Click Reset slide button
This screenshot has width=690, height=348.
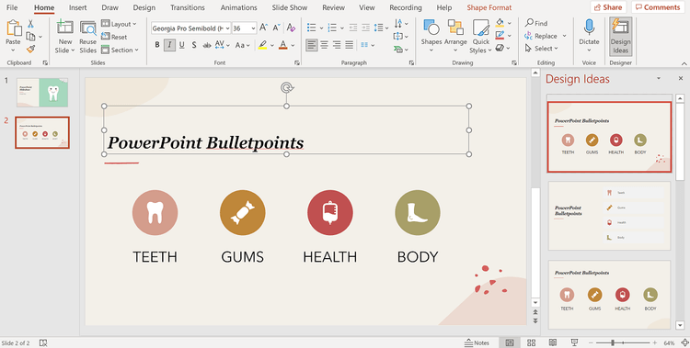tap(114, 37)
